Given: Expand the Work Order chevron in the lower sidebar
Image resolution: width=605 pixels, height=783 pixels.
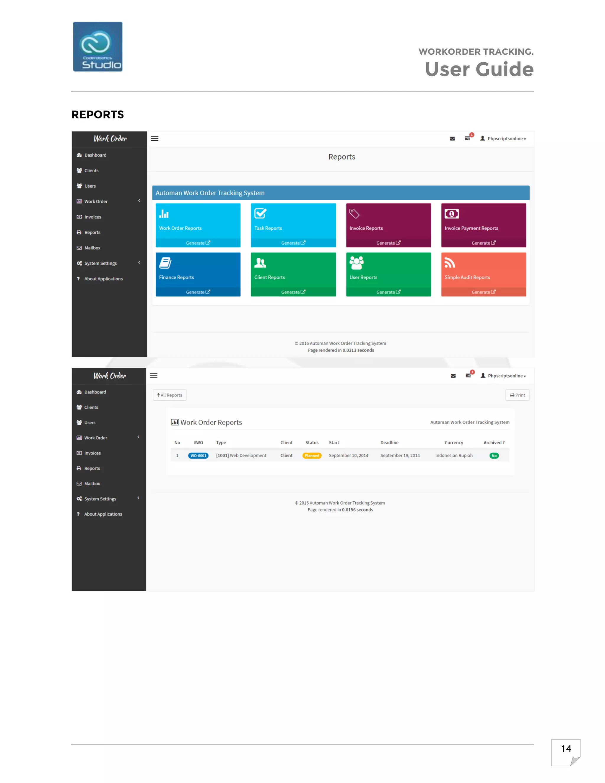Looking at the screenshot, I should [x=138, y=437].
